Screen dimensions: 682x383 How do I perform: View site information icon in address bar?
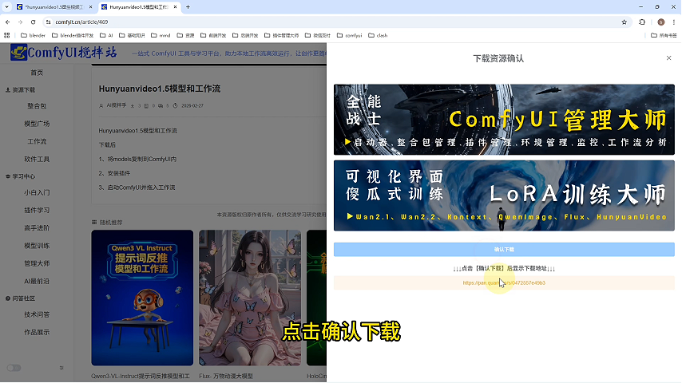coord(48,22)
